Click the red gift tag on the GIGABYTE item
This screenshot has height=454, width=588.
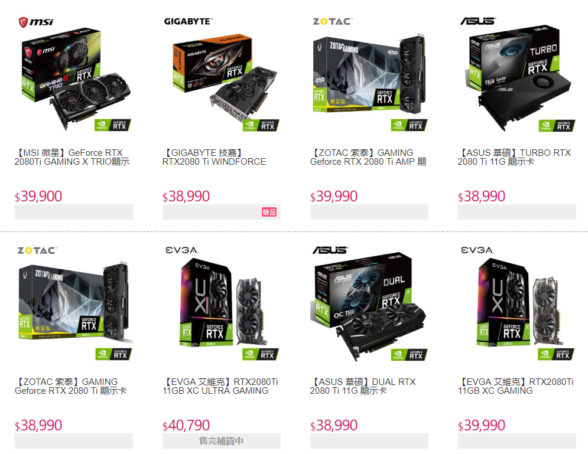pyautogui.click(x=269, y=212)
